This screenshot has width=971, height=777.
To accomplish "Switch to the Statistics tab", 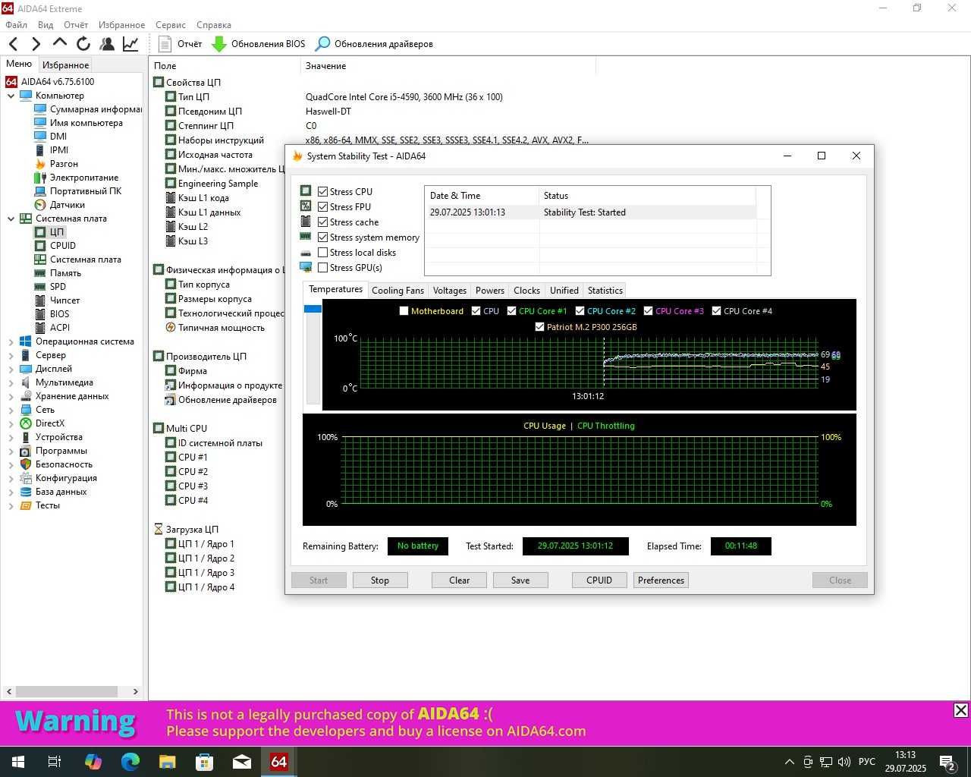I will (605, 291).
